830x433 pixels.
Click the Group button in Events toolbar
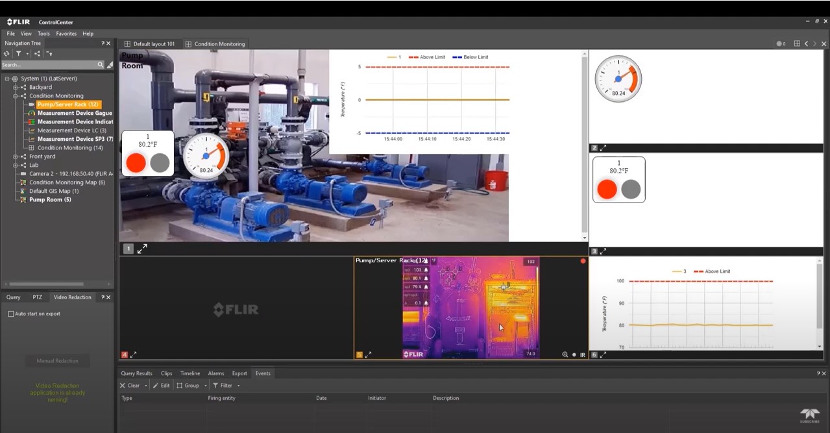pos(188,386)
